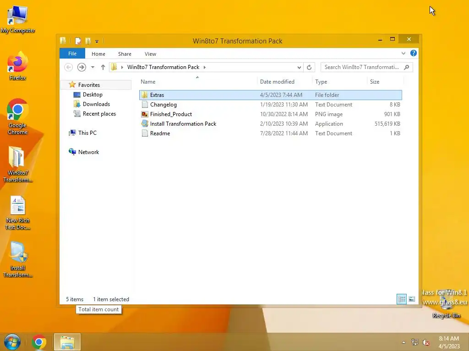Click File Explorer taskbar button
This screenshot has width=469, height=351.
pyautogui.click(x=67, y=342)
